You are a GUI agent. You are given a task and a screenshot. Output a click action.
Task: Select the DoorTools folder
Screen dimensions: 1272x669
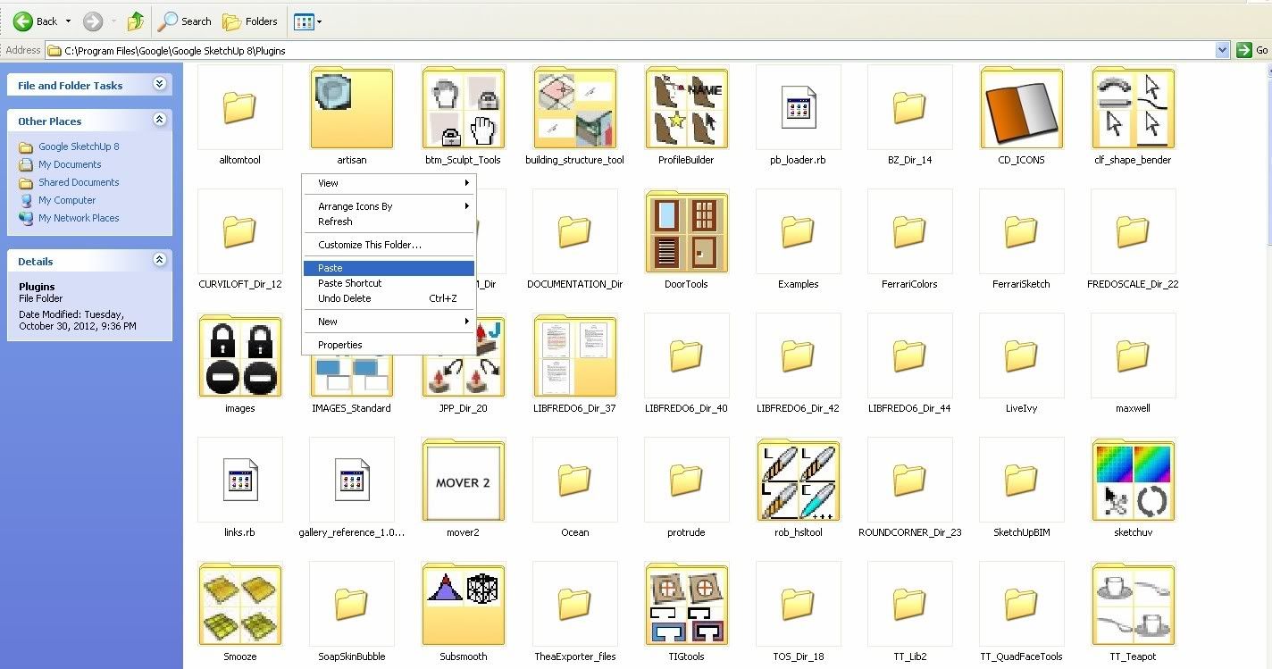[x=687, y=239]
